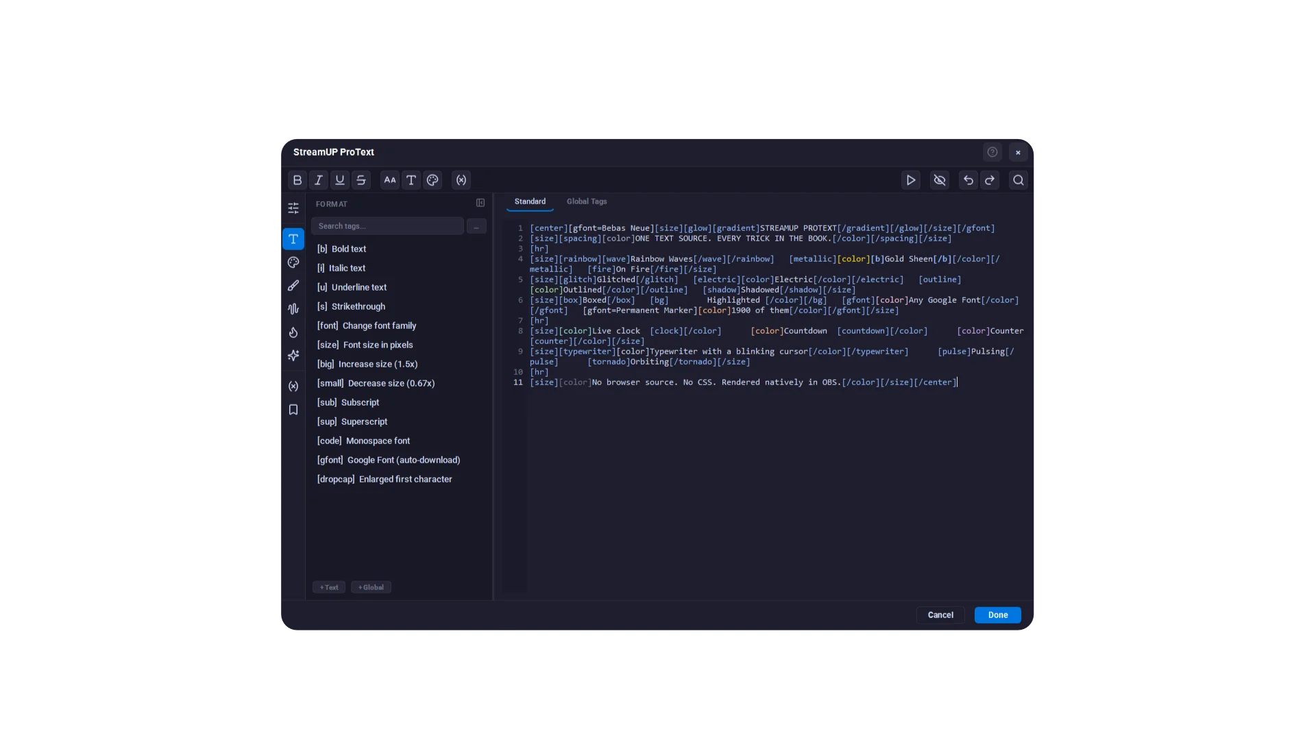Image resolution: width=1316 pixels, height=740 pixels.
Task: Click the Bold button in the toolbar
Action: tap(297, 180)
